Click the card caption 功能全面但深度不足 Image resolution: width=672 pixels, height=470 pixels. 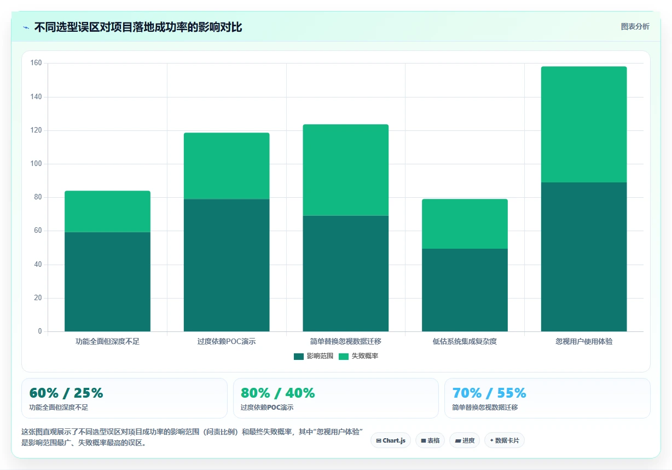tap(59, 408)
